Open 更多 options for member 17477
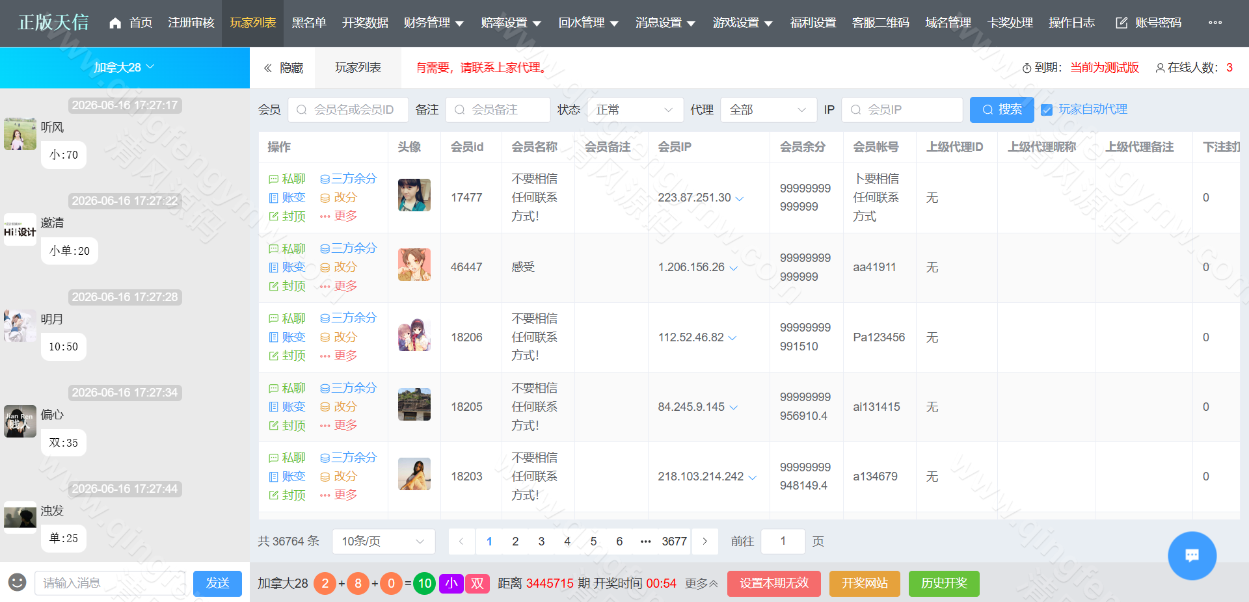 (338, 216)
